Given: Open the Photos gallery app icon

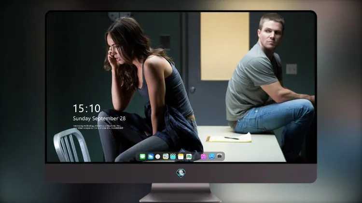Looking at the screenshot, I should coord(189,156).
